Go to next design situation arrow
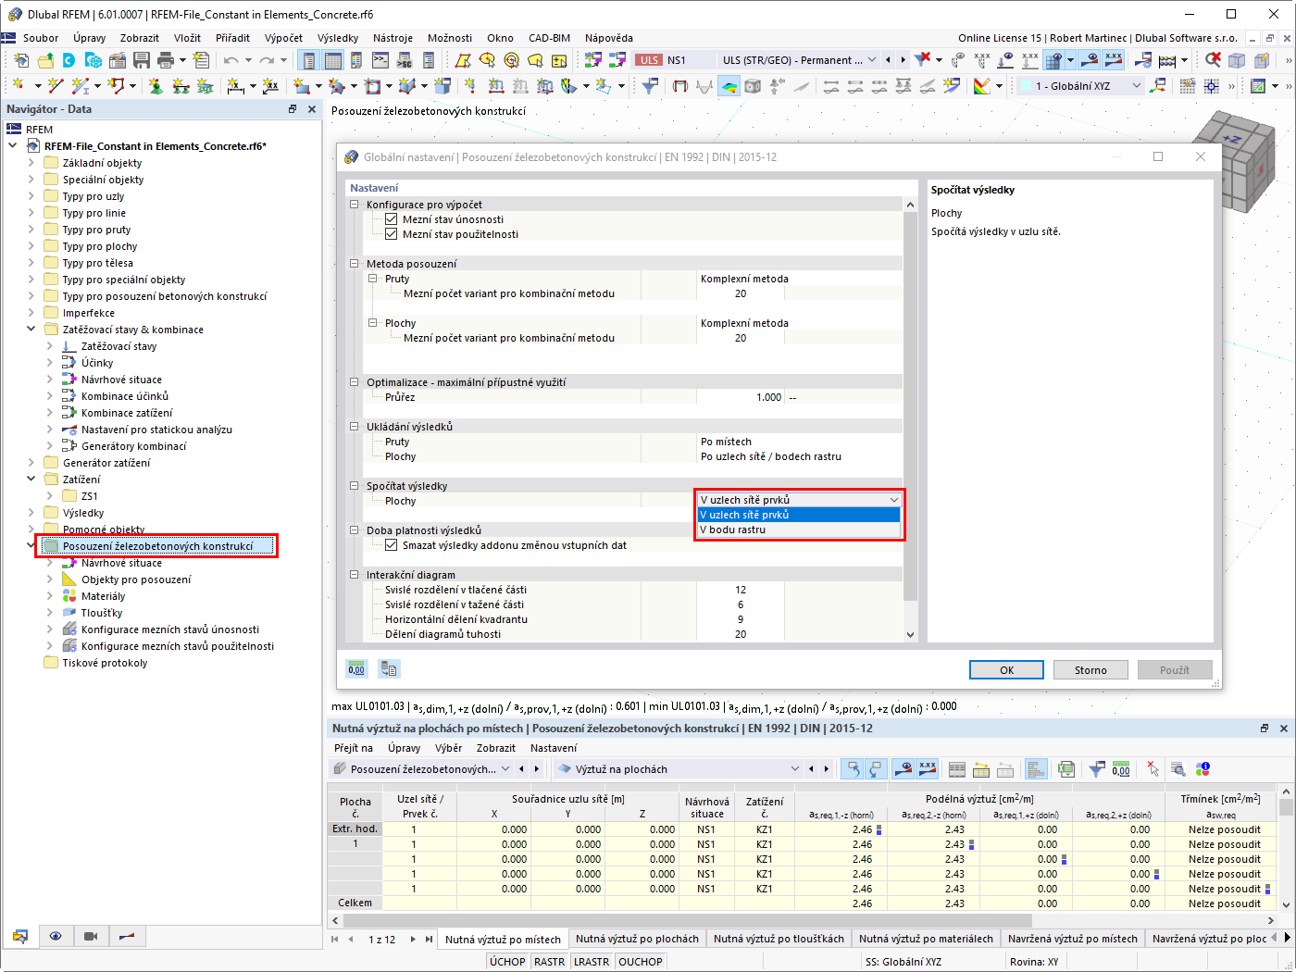Image resolution: width=1296 pixels, height=972 pixels. click(x=903, y=60)
